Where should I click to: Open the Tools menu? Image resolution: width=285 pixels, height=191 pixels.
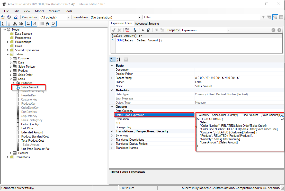tap(68, 11)
